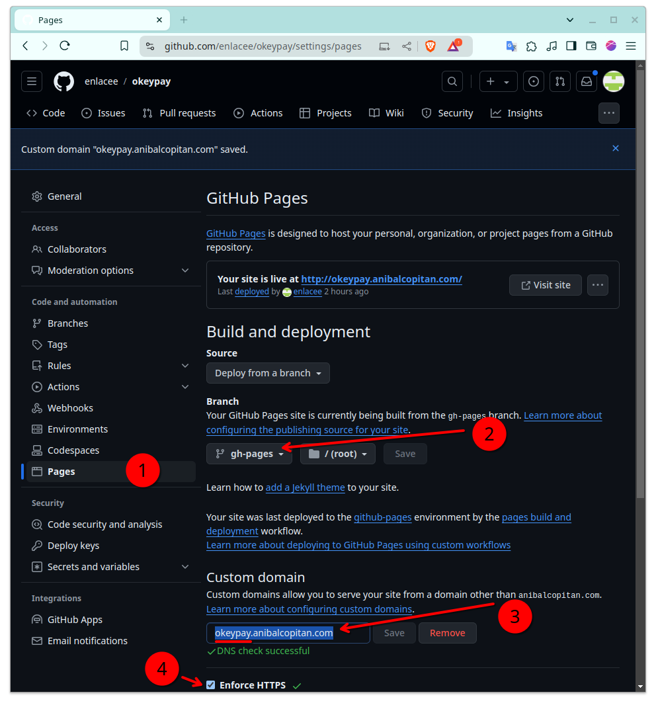Viewport: 656px width, 713px height.
Task: Expand Actions in settings sidebar
Action: click(111, 387)
